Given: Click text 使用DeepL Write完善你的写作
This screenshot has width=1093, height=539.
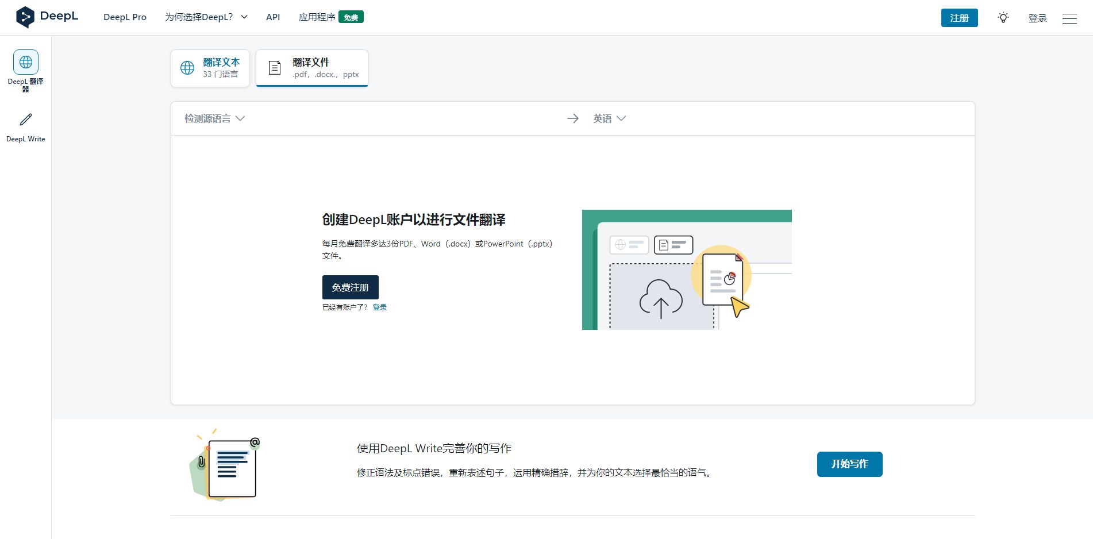Looking at the screenshot, I should (x=434, y=448).
